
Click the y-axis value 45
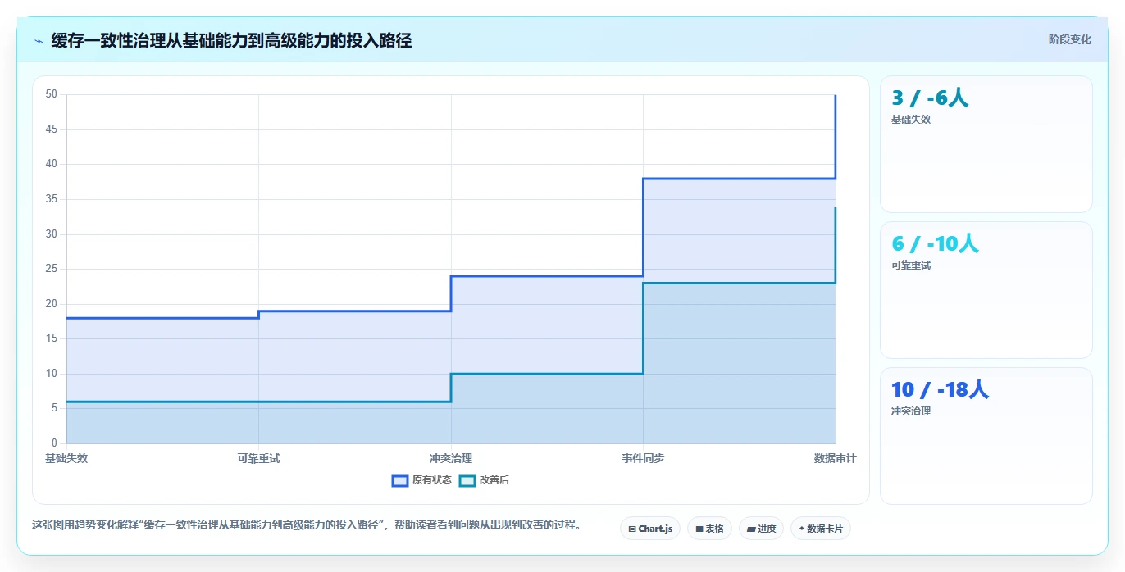click(52, 129)
